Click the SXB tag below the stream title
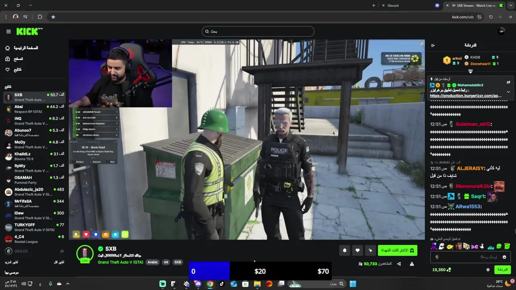Screen dimensions: 516x290 click(x=177, y=262)
